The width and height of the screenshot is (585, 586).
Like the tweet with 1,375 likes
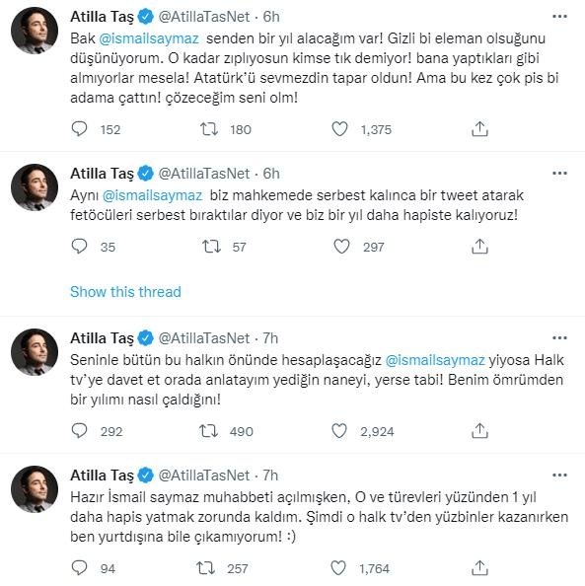click(x=339, y=129)
